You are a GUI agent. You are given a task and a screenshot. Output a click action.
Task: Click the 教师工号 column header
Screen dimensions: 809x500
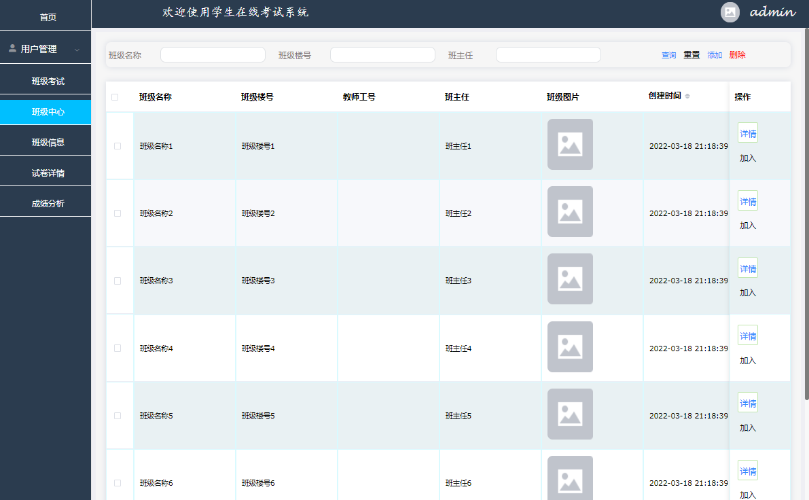tap(359, 97)
